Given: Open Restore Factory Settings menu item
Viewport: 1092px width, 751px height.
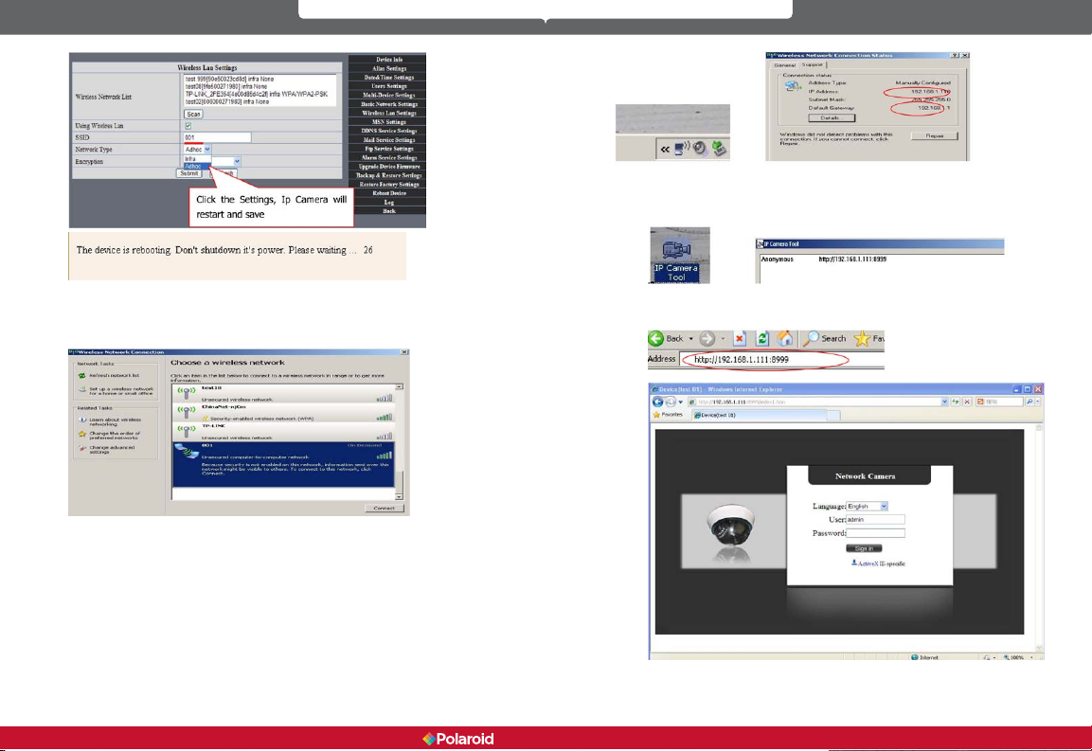Looking at the screenshot, I should [x=388, y=184].
